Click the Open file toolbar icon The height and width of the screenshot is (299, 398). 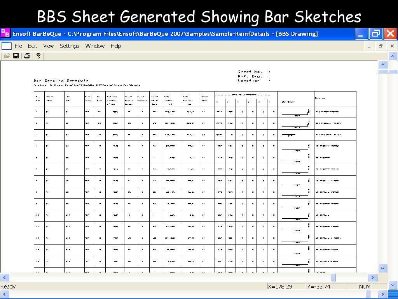tap(7, 56)
